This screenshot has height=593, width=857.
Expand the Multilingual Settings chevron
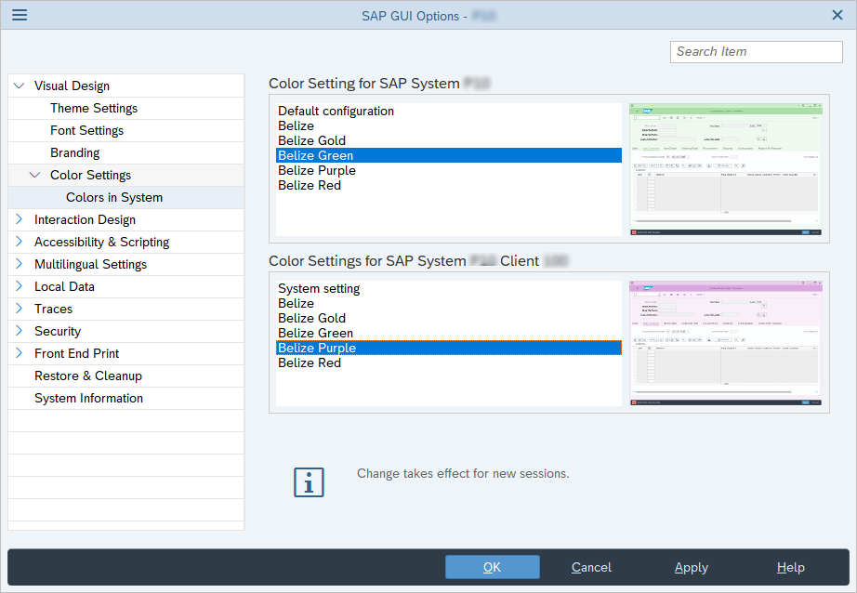coord(20,265)
